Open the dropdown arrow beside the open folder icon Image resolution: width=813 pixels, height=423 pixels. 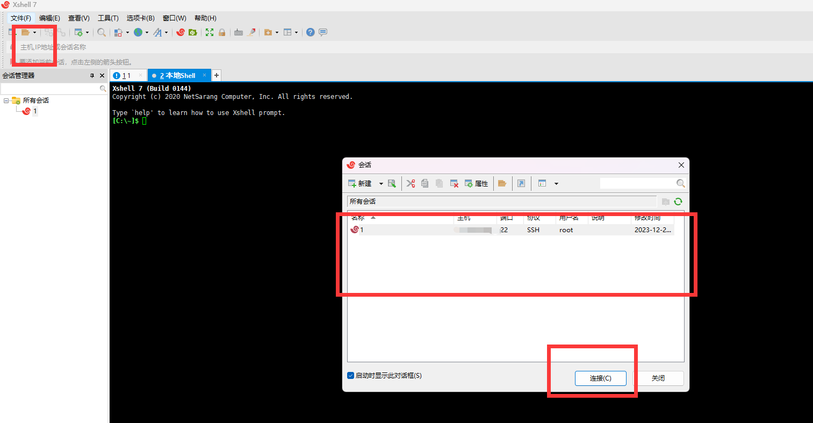(x=34, y=32)
